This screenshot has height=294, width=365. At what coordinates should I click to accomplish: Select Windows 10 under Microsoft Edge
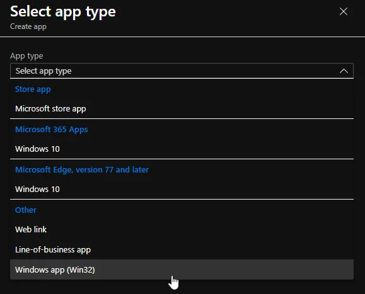click(x=182, y=189)
